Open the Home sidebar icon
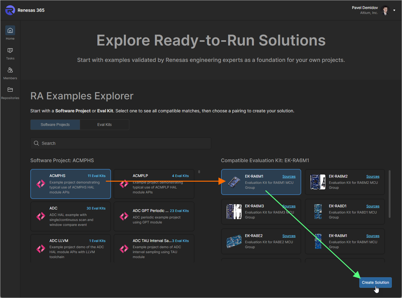 pyautogui.click(x=10, y=31)
